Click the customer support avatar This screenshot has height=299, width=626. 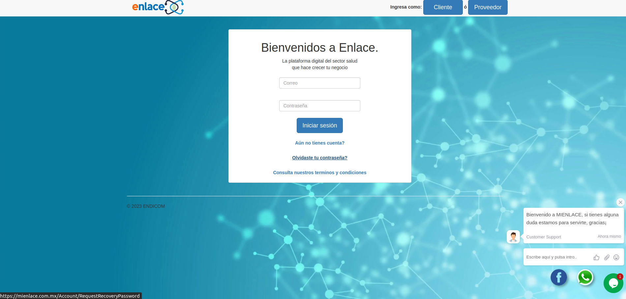pos(513,237)
